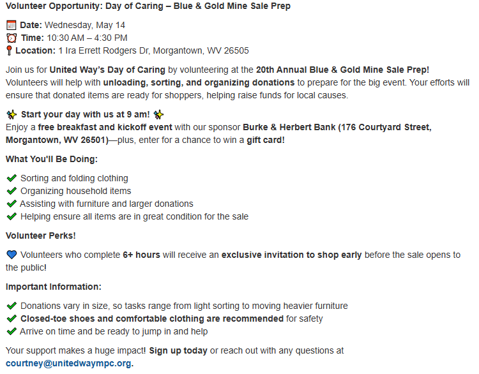Click the sparkle icon before Start your day
479x374 pixels.
[11, 115]
